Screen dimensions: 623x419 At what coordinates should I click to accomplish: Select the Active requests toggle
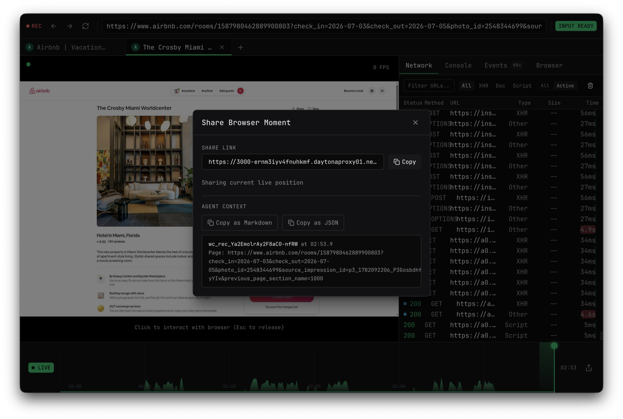pyautogui.click(x=565, y=86)
